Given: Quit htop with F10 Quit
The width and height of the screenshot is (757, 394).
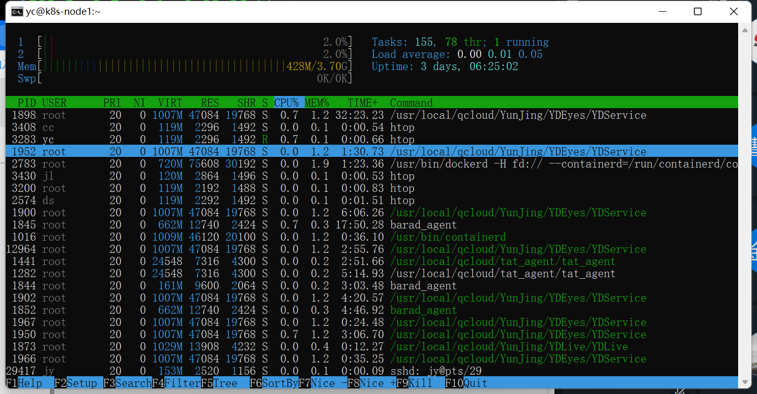Looking at the screenshot, I should pos(467,383).
